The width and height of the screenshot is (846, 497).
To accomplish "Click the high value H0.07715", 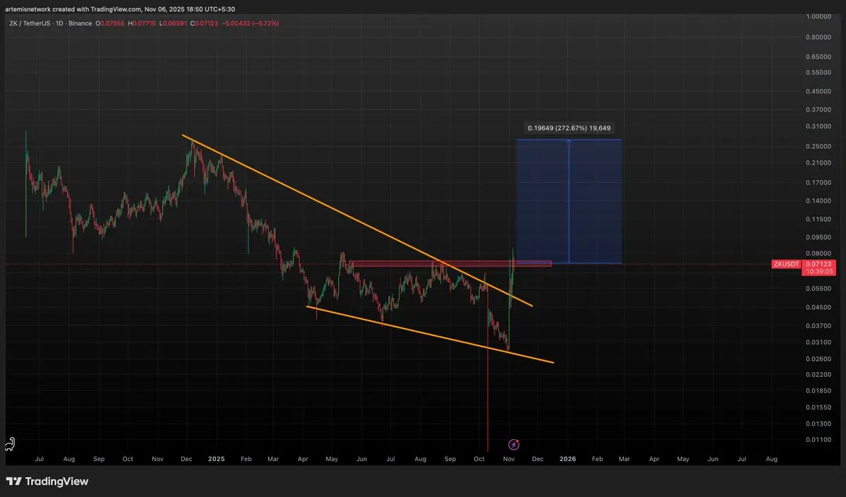I will click(x=141, y=23).
